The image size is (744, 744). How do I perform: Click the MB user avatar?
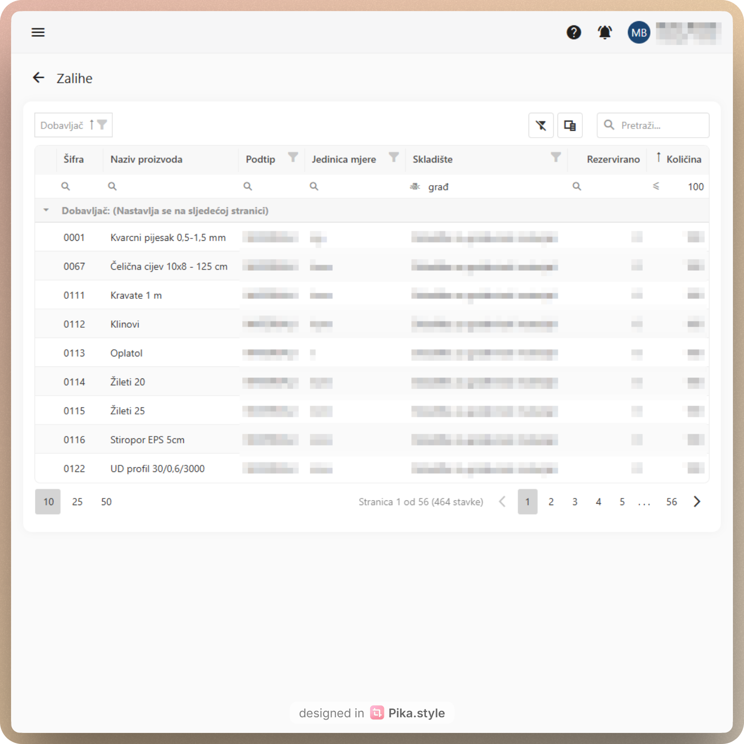pyautogui.click(x=639, y=32)
